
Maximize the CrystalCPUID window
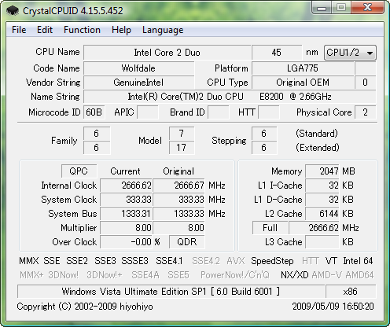[341, 8]
